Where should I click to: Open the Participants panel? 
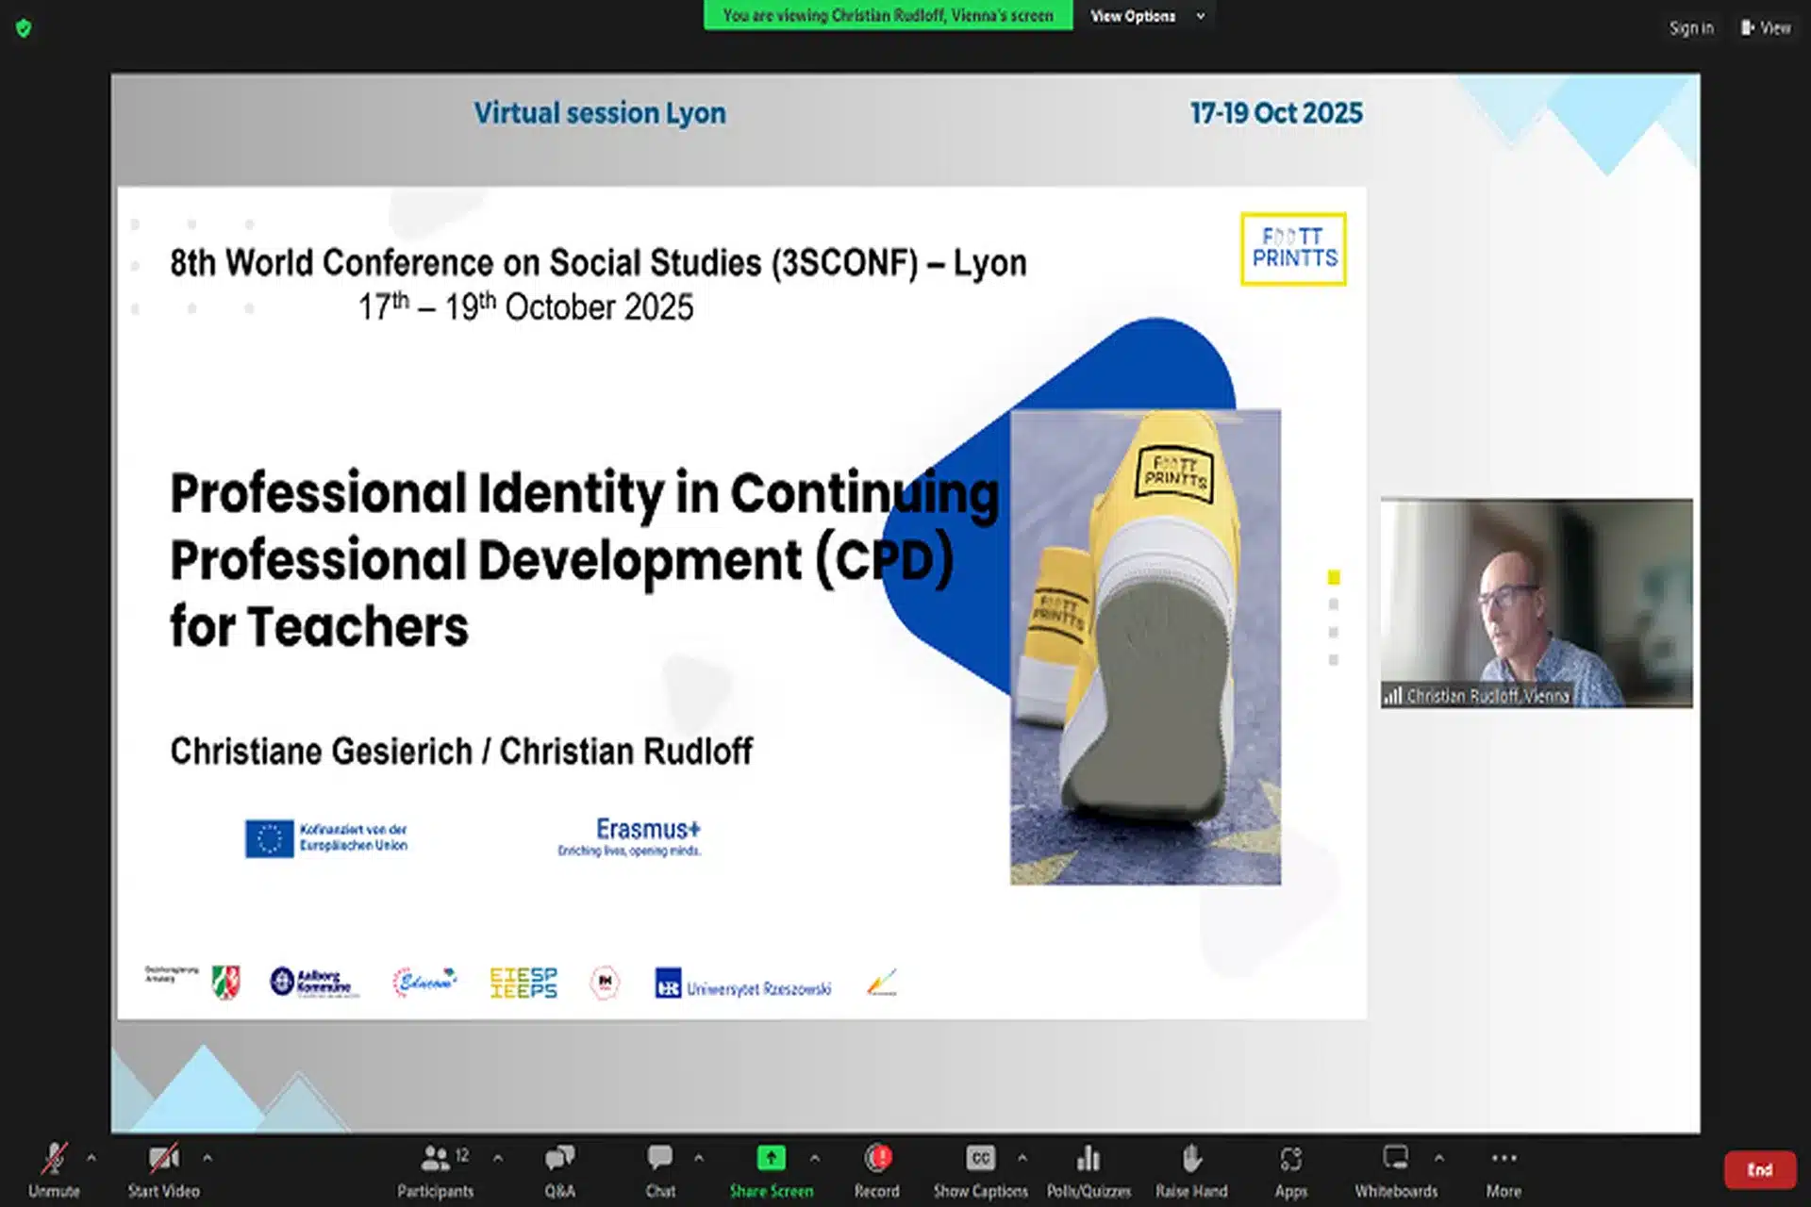(x=435, y=1169)
